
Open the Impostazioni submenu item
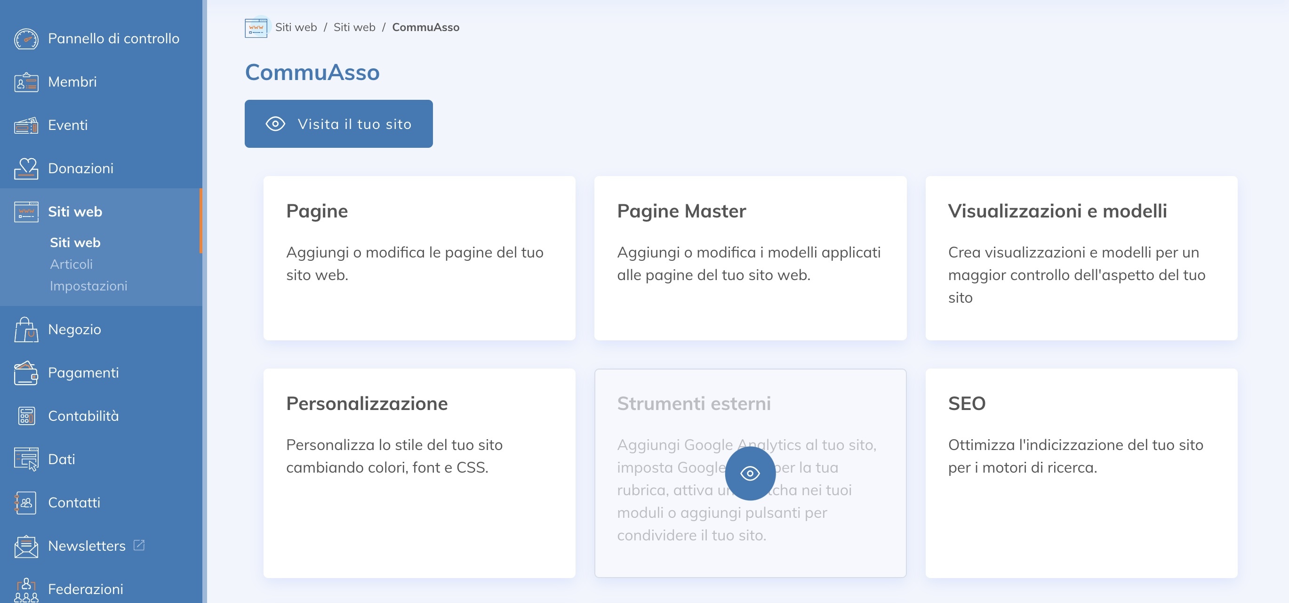[88, 286]
